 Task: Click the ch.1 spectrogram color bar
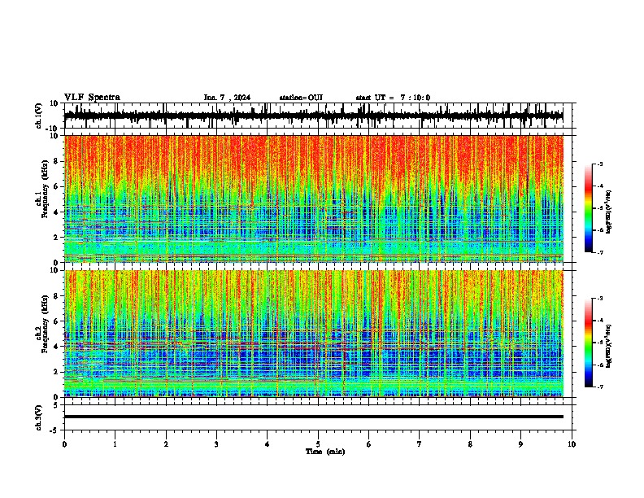click(588, 208)
